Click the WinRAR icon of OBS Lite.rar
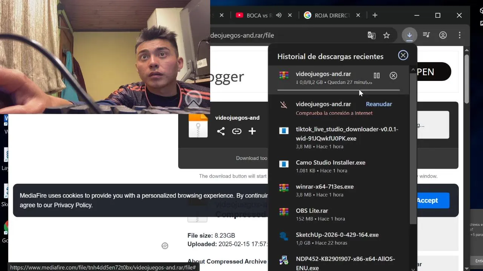The height and width of the screenshot is (271, 483). 284,212
